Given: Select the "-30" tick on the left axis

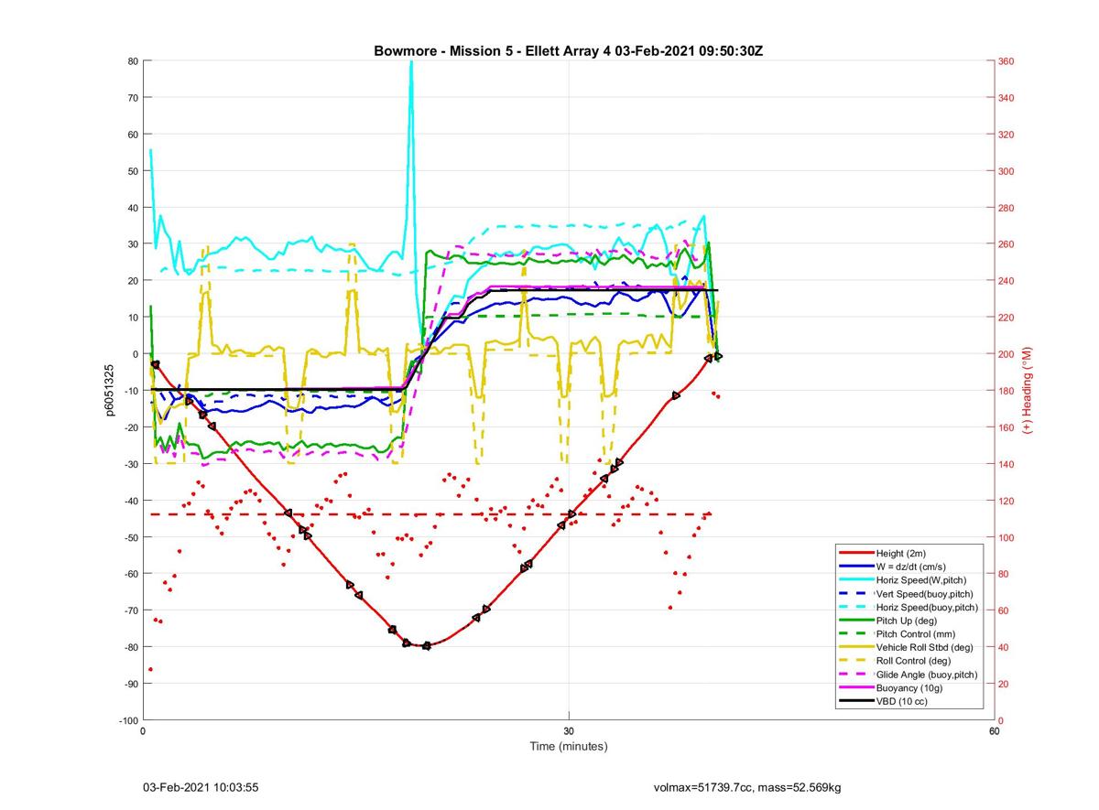Looking at the screenshot, I should pyautogui.click(x=131, y=464).
